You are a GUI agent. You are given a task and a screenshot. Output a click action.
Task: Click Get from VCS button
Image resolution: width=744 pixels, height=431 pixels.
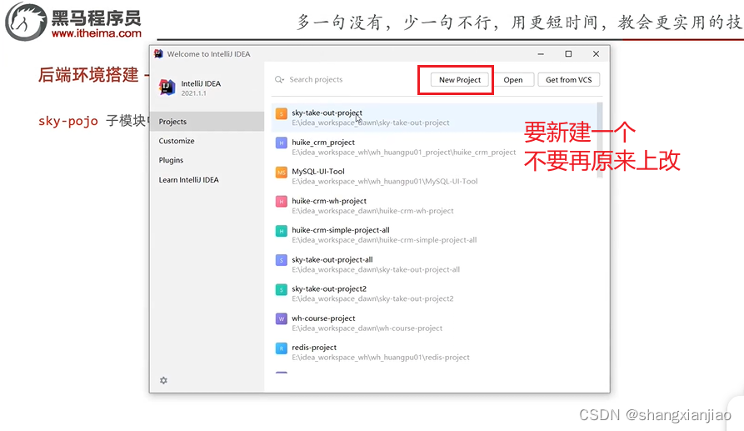pyautogui.click(x=568, y=80)
